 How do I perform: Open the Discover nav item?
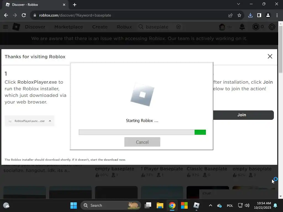coord(35,27)
